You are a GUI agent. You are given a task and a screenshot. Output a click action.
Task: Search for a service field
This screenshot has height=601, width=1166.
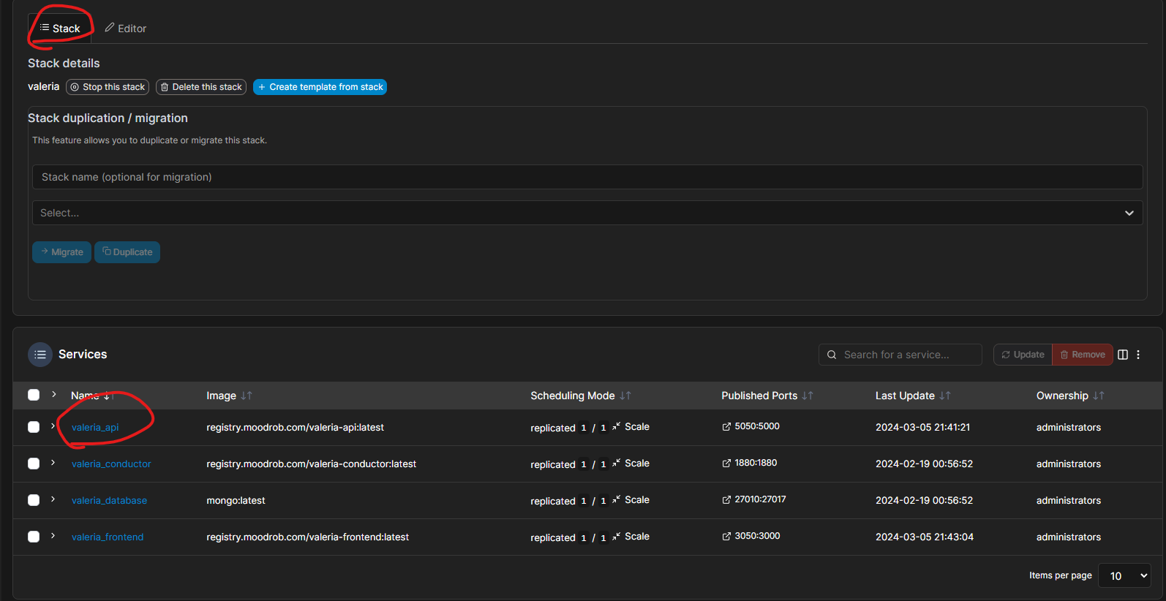tap(900, 355)
